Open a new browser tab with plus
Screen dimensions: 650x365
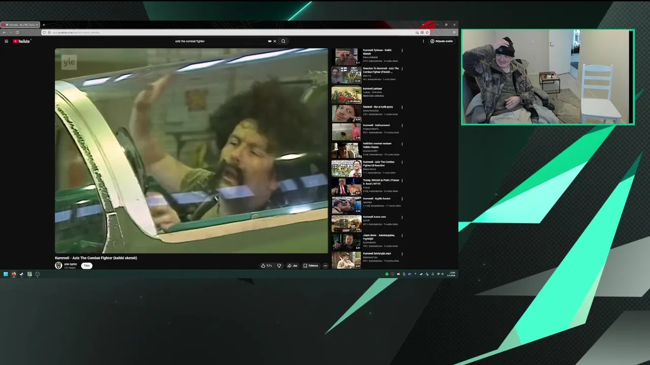[44, 25]
